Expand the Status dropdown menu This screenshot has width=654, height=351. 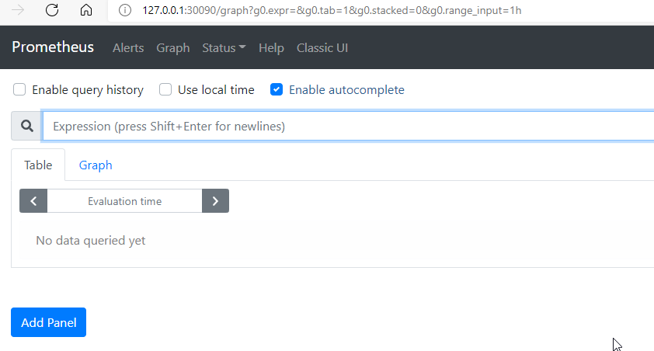[224, 48]
